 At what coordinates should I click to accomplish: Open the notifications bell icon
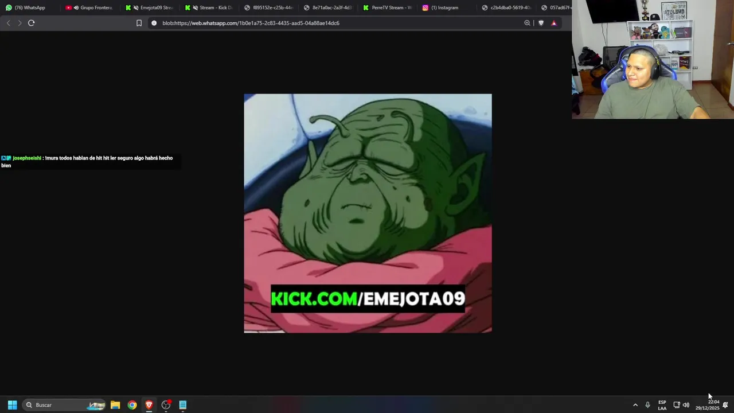pyautogui.click(x=725, y=405)
